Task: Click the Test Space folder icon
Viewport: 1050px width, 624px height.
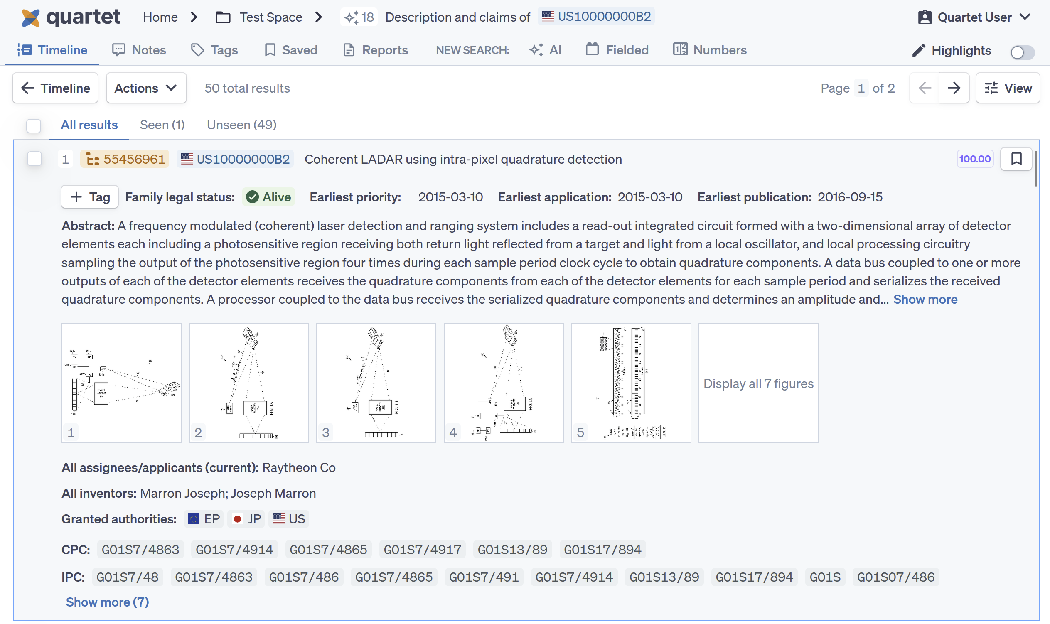Action: 223,18
